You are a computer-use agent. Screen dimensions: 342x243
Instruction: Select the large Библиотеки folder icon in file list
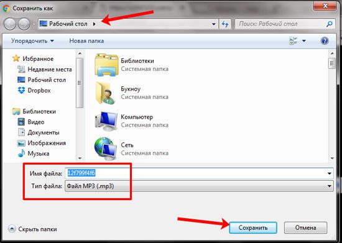106,65
